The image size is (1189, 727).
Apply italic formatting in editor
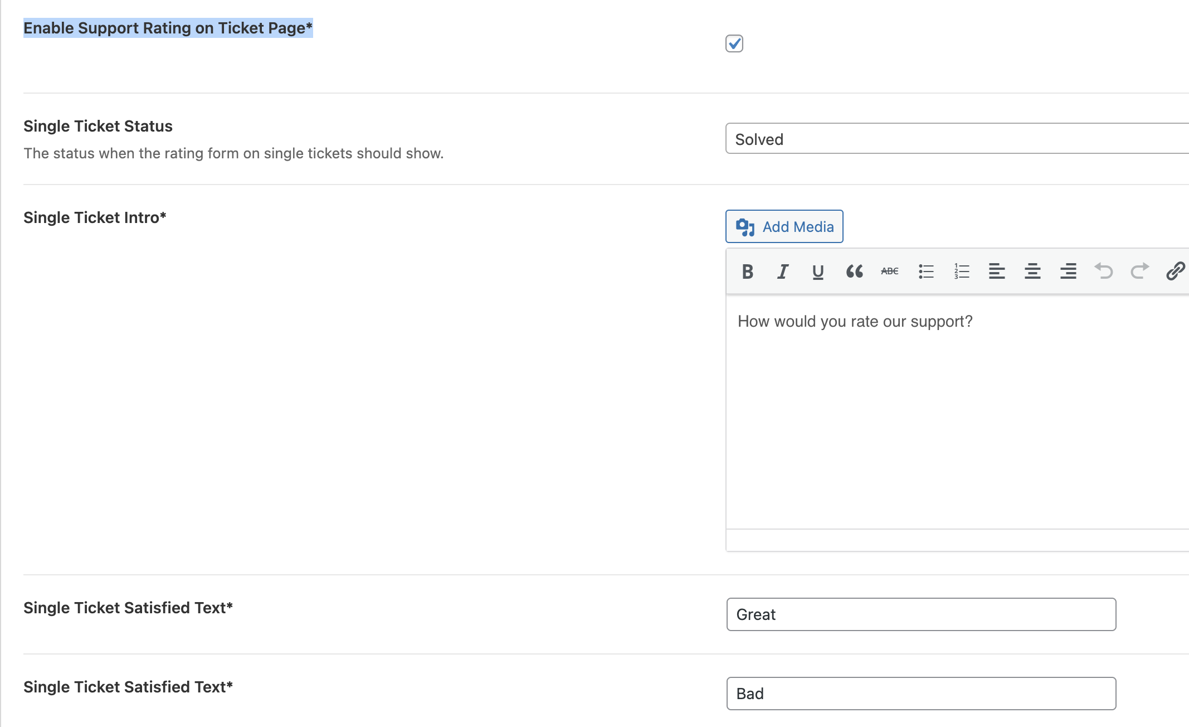click(783, 272)
